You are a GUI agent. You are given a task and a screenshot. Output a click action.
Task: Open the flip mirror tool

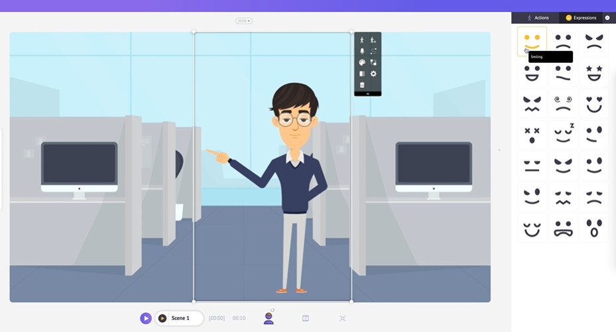click(x=362, y=74)
